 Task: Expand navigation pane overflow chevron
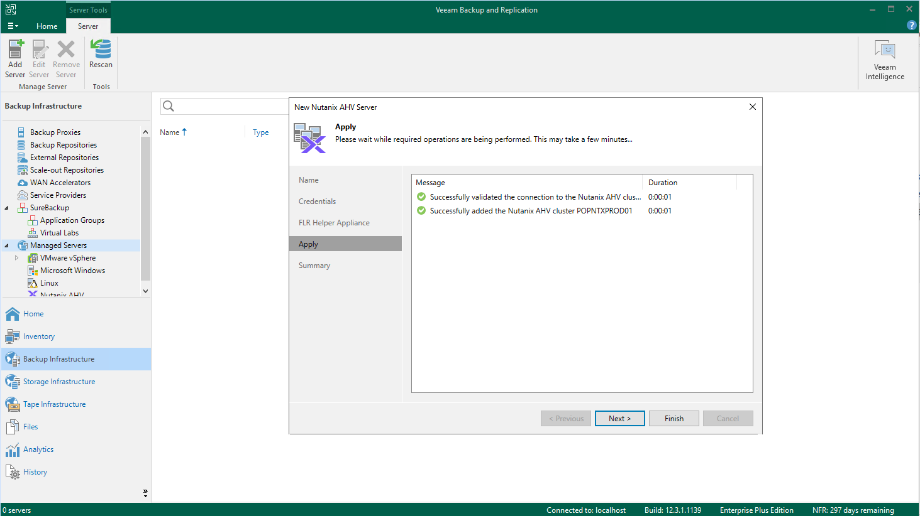coord(145,493)
